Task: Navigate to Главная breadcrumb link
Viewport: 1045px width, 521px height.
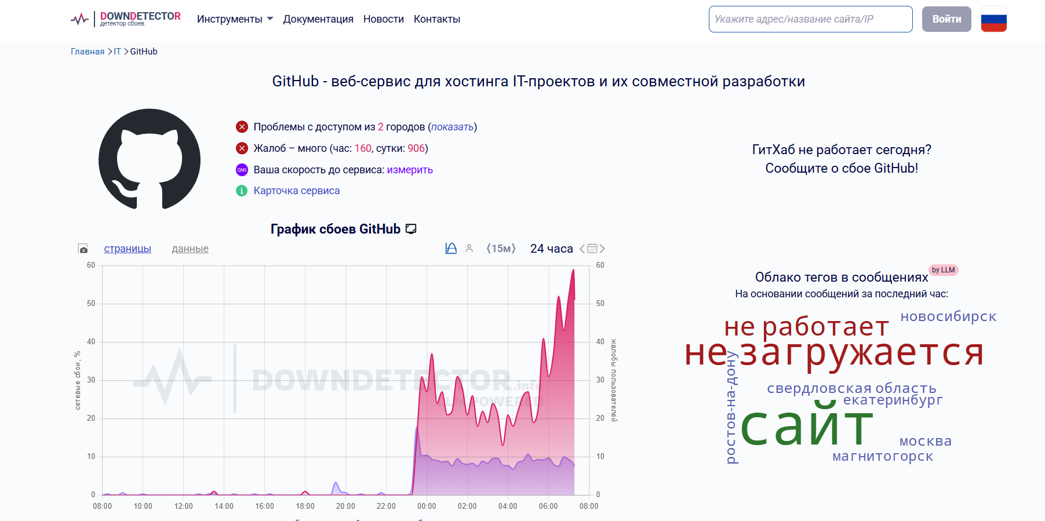Action: click(88, 52)
